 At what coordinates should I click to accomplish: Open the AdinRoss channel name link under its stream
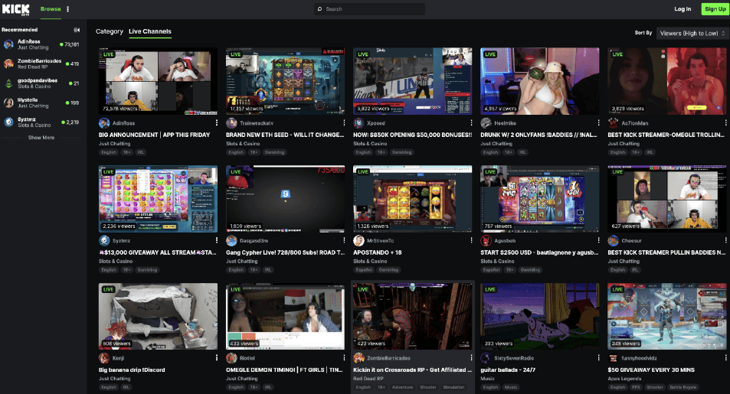pyautogui.click(x=123, y=123)
